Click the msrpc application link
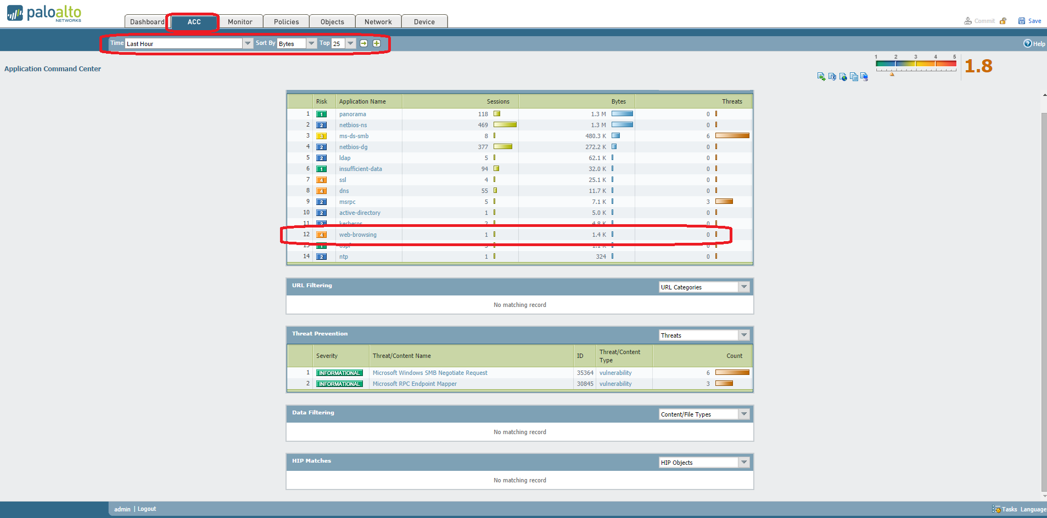1047x518 pixels. click(347, 202)
